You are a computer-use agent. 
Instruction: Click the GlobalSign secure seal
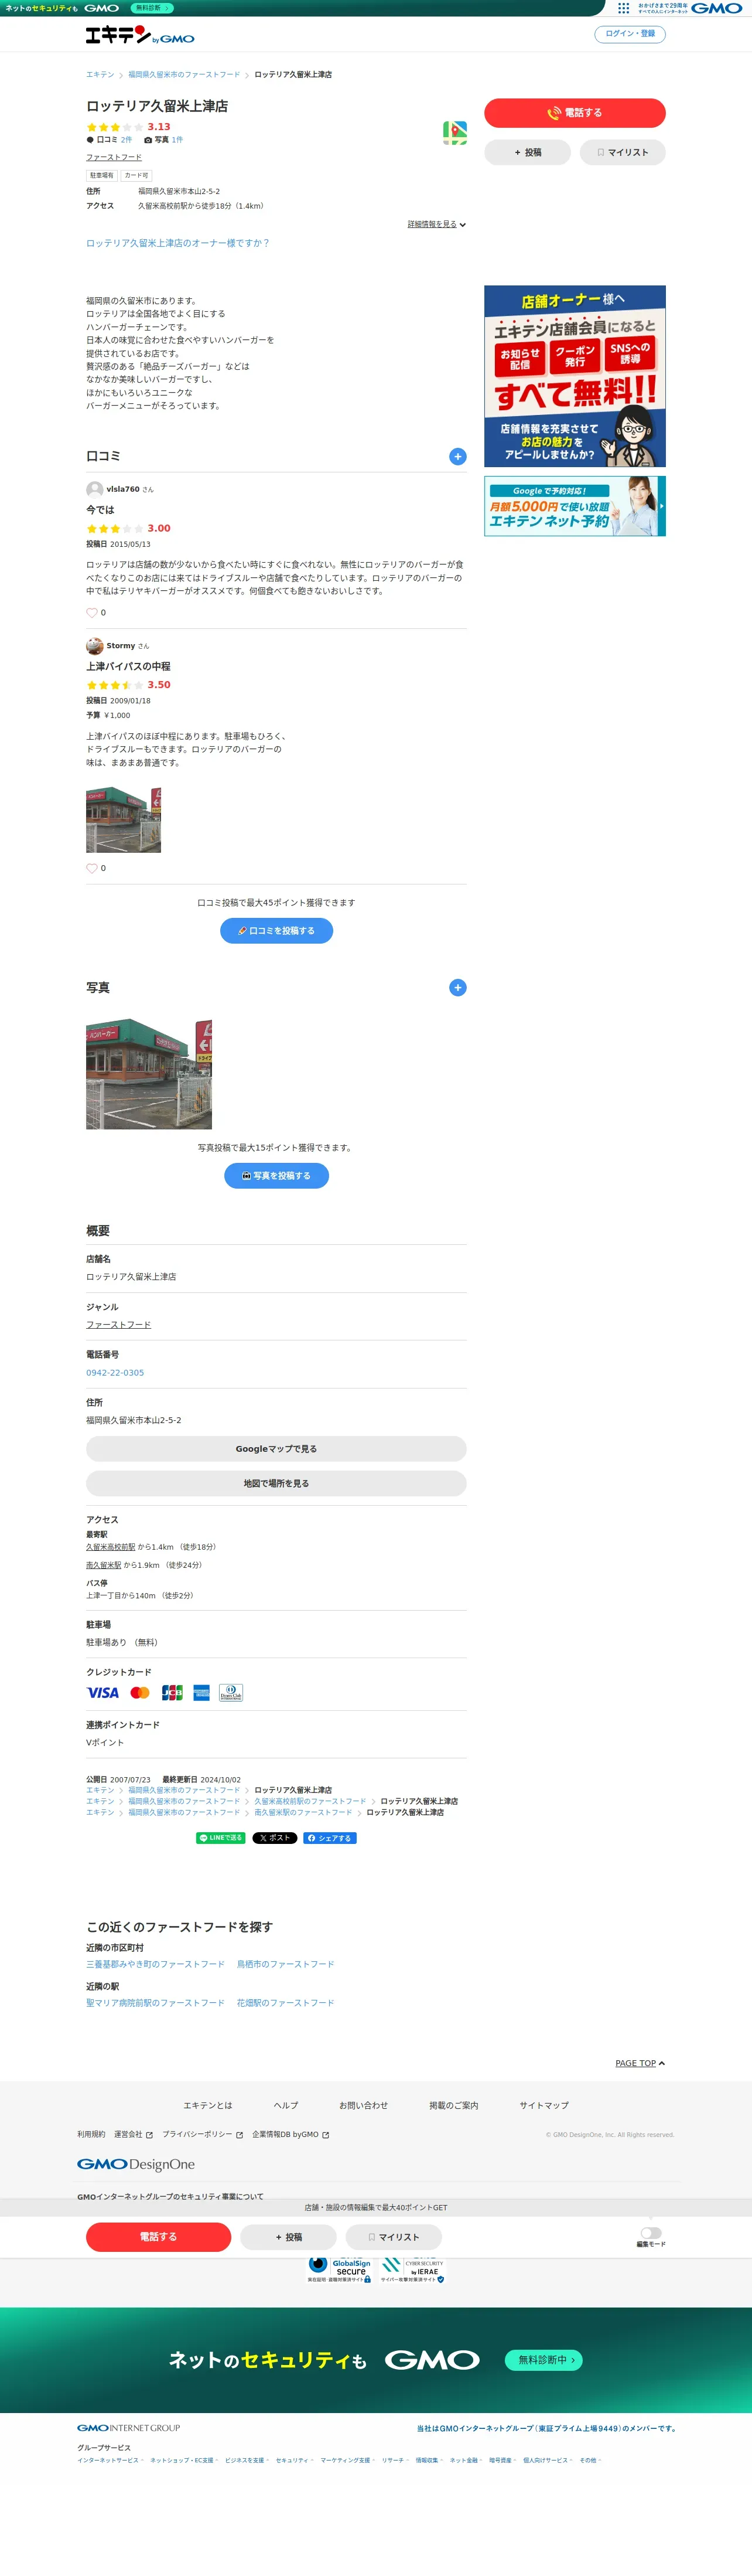tap(340, 2270)
